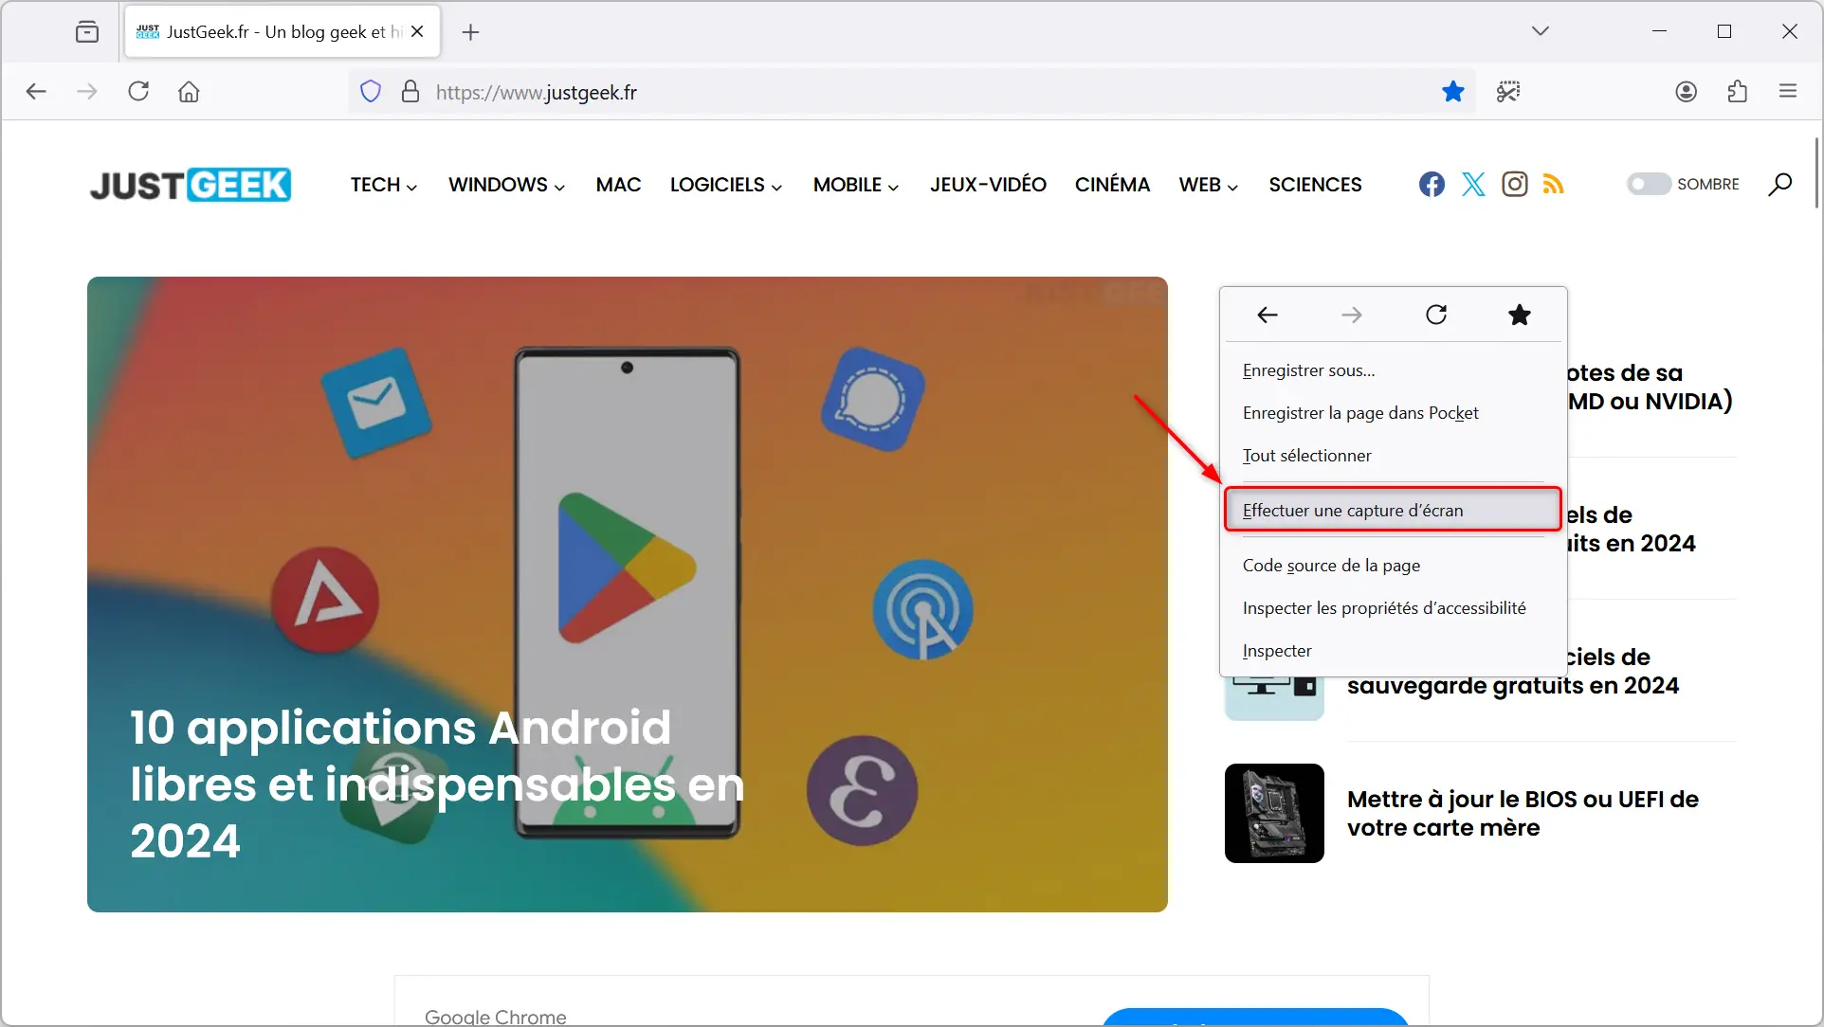Image resolution: width=1824 pixels, height=1027 pixels.
Task: Expand the WINDOWS menu
Action: (506, 185)
